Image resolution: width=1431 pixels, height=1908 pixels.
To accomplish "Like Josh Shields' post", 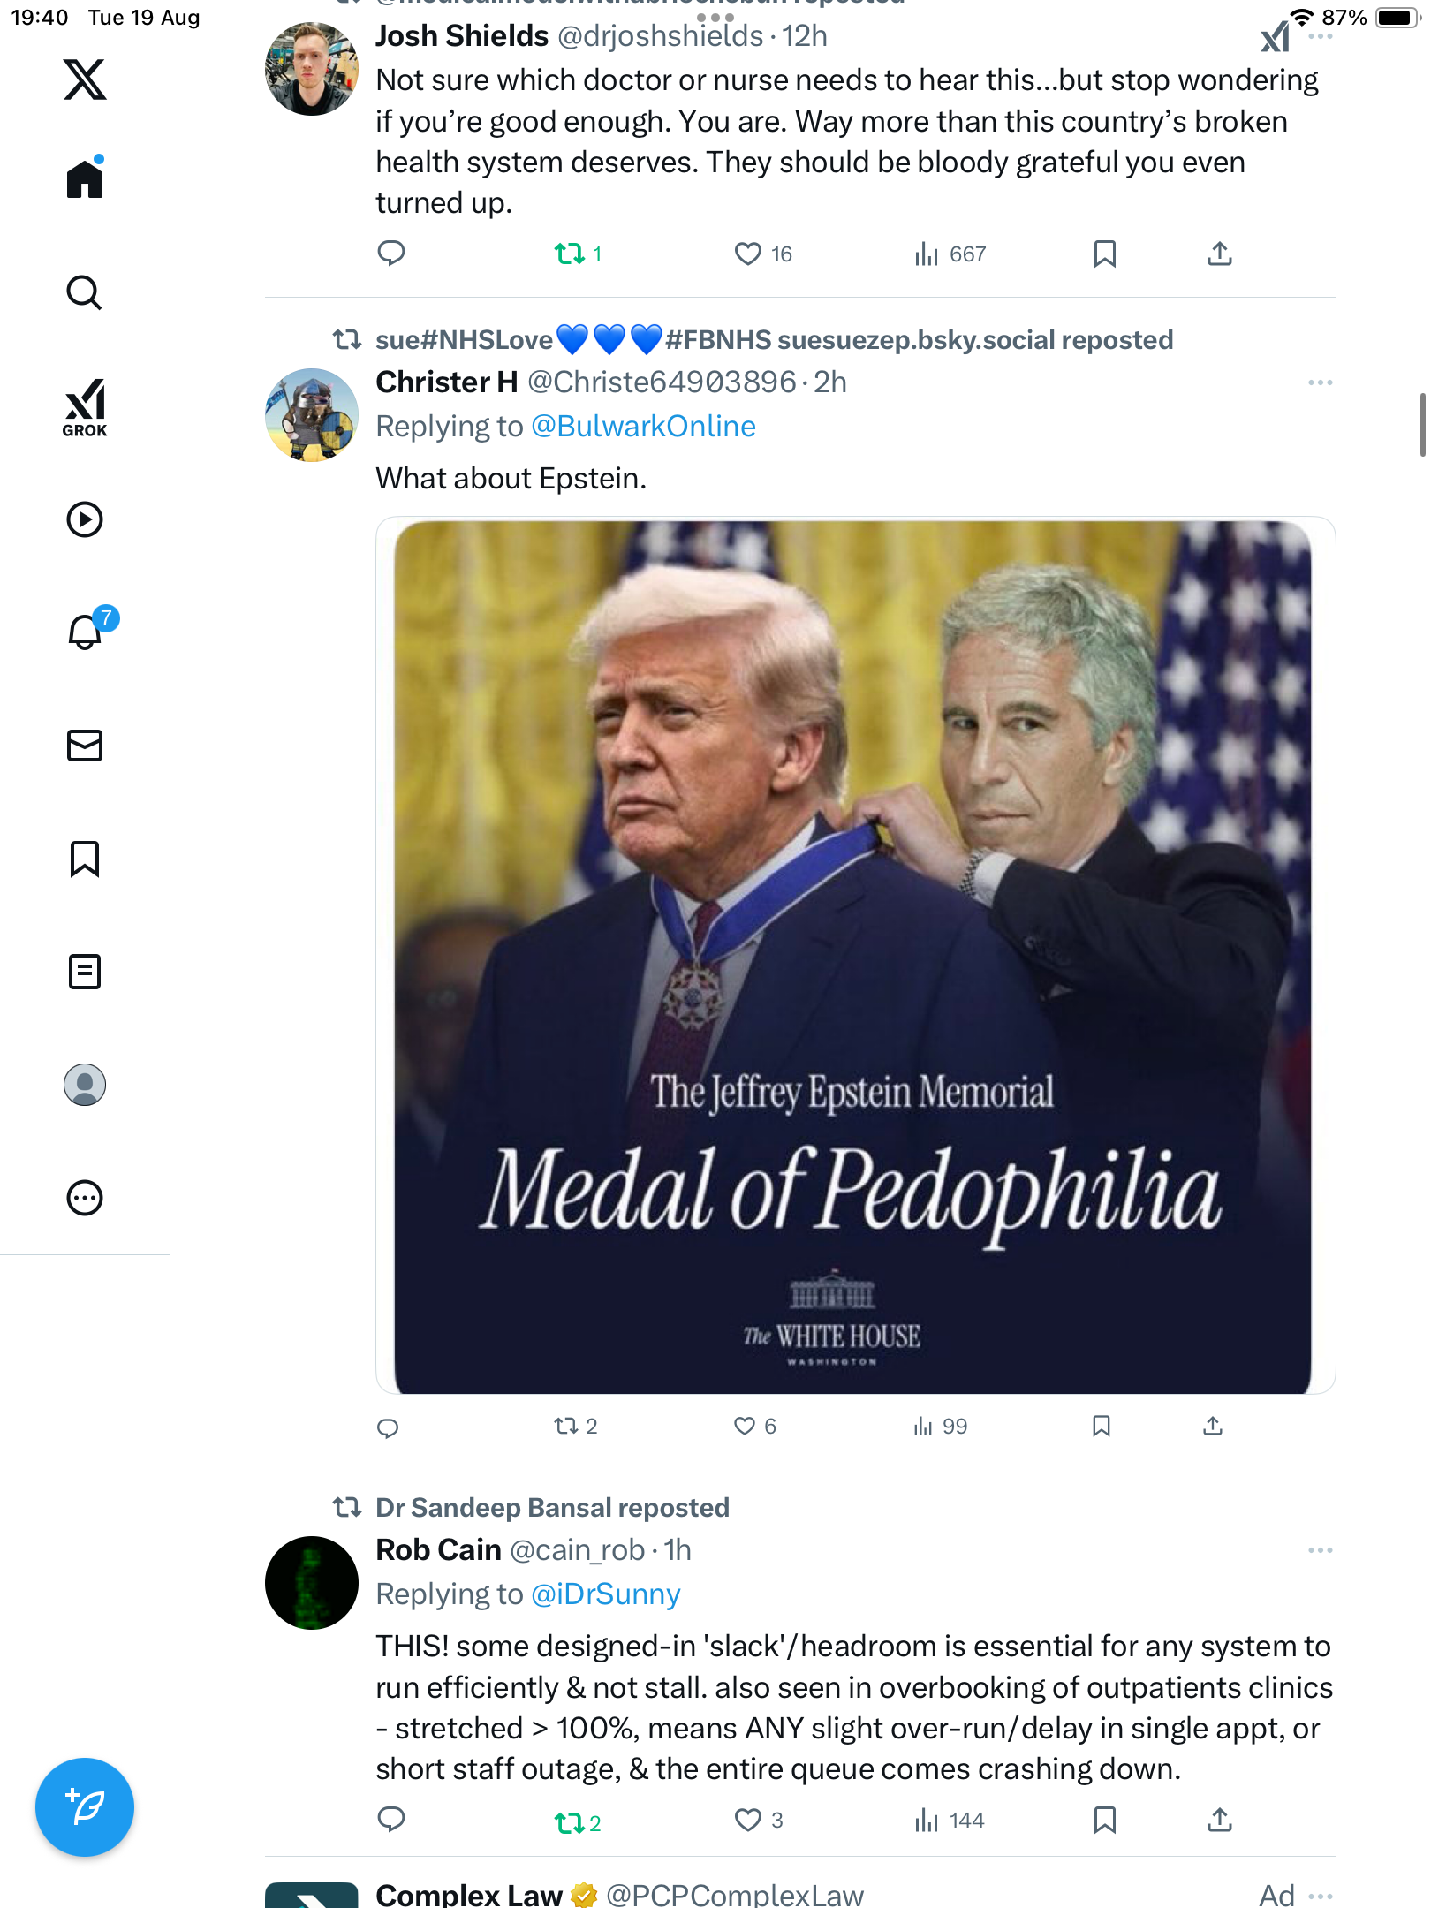I will click(748, 254).
